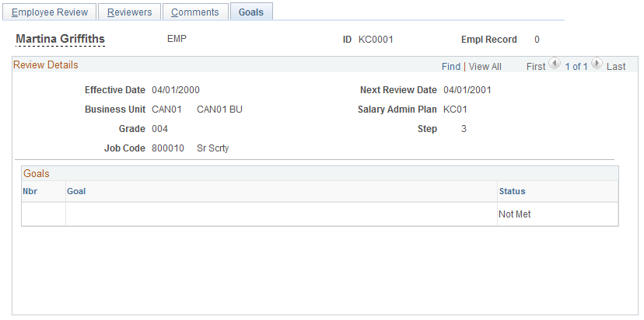Screen dimensions: 644x320
Task: Show previous row arrow icon
Action: [555, 64]
